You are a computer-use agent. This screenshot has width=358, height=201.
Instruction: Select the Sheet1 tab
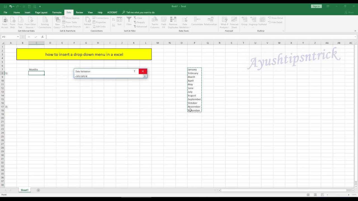tap(25, 190)
